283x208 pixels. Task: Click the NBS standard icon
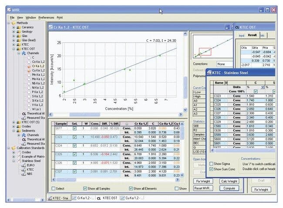coord(24,174)
